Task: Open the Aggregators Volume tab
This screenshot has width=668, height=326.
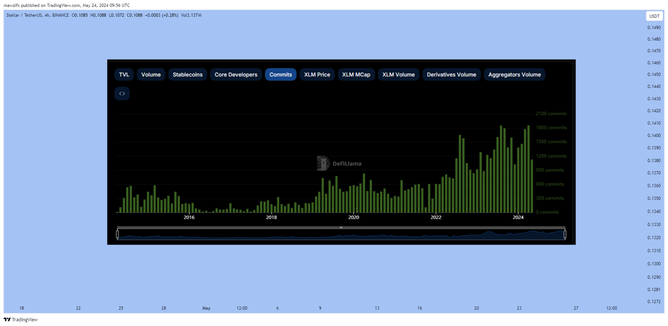Action: [514, 75]
